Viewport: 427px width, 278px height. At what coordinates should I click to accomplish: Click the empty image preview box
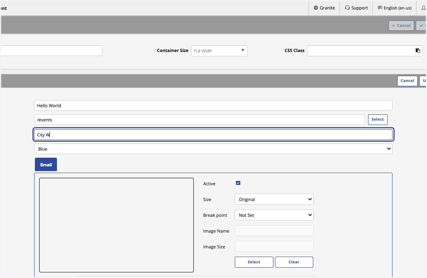pyautogui.click(x=116, y=225)
